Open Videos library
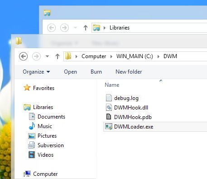The width and height of the screenshot is (207, 179). click(x=45, y=155)
